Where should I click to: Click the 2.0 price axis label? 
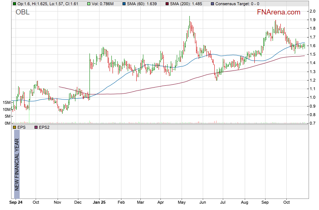tap(313, 11)
